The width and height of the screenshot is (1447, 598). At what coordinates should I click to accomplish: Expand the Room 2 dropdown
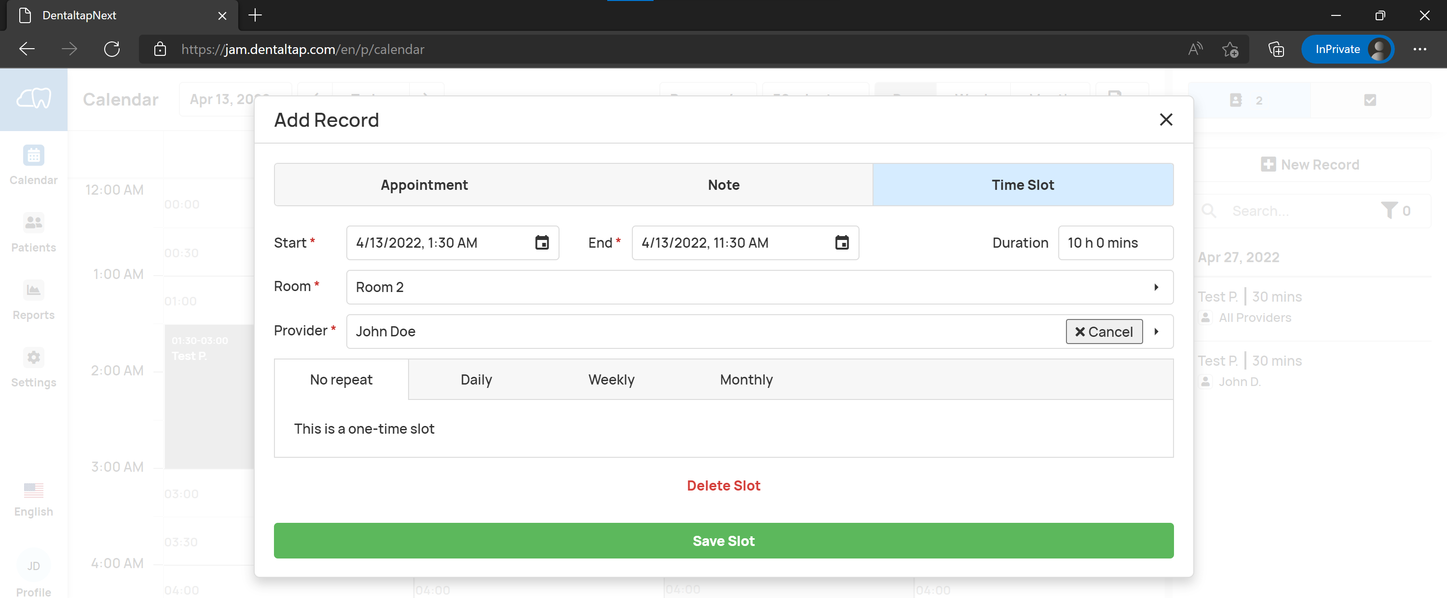(760, 287)
